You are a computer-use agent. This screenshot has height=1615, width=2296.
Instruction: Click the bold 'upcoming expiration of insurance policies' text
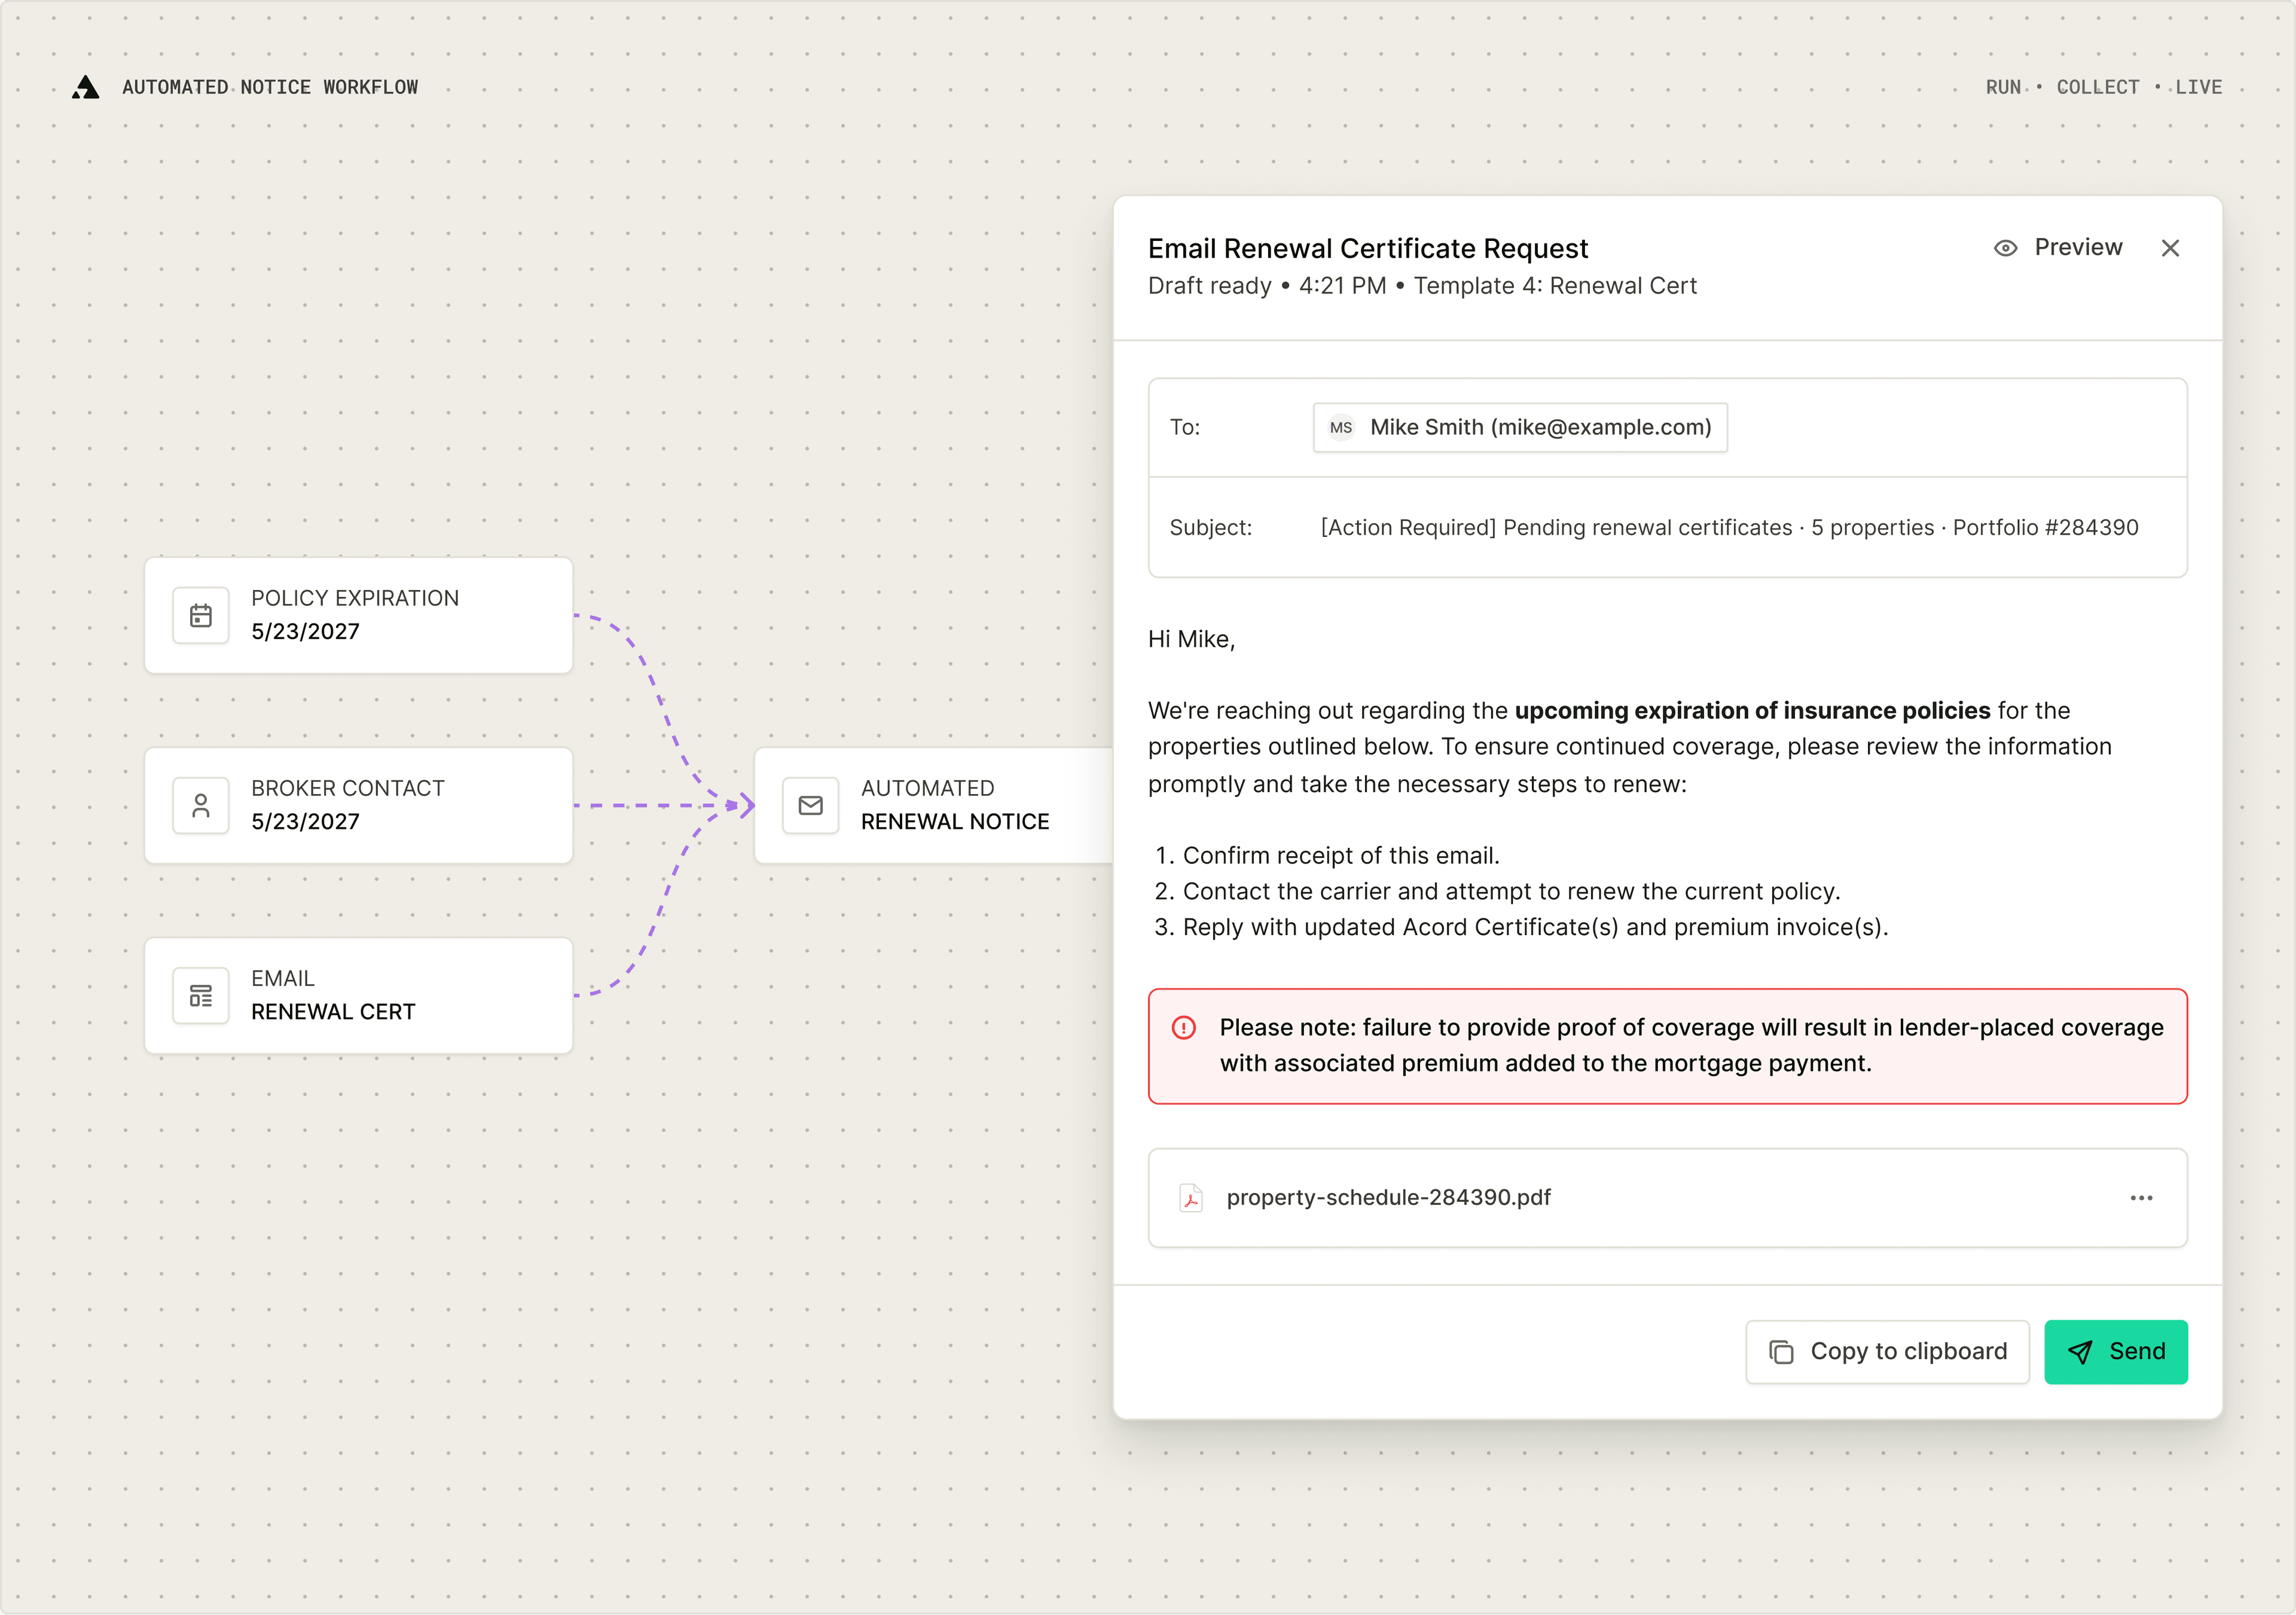[x=1752, y=711]
